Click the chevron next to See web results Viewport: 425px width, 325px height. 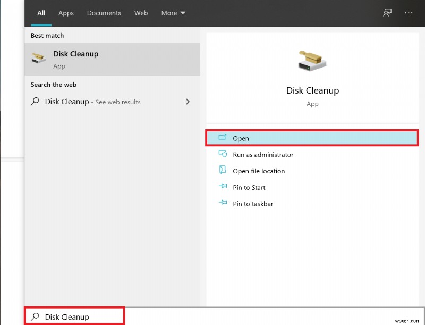188,101
